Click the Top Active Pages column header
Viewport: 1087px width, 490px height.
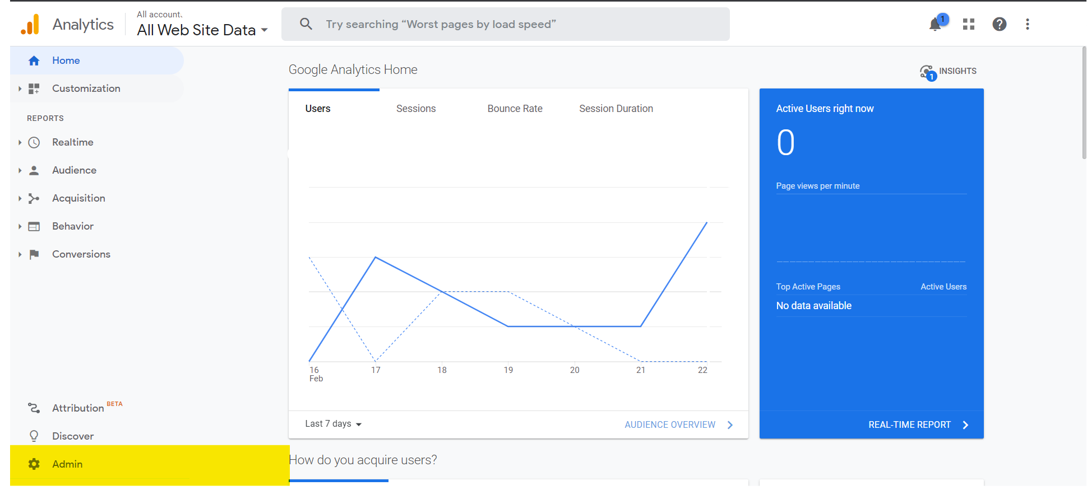pos(808,287)
